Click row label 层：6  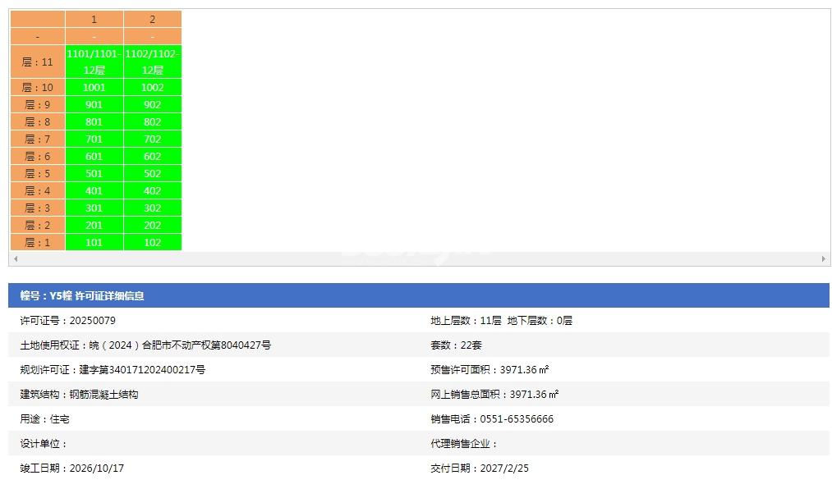coord(38,156)
